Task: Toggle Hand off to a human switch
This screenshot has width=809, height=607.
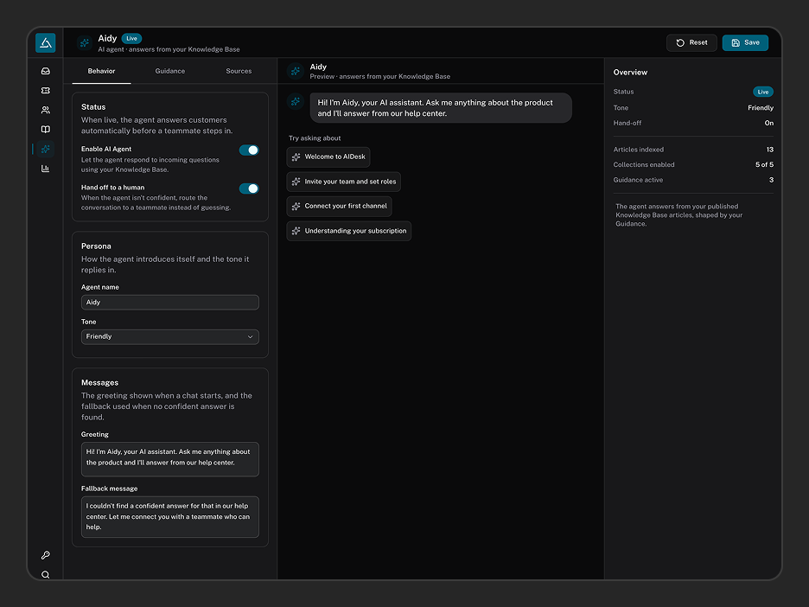Action: (x=249, y=188)
